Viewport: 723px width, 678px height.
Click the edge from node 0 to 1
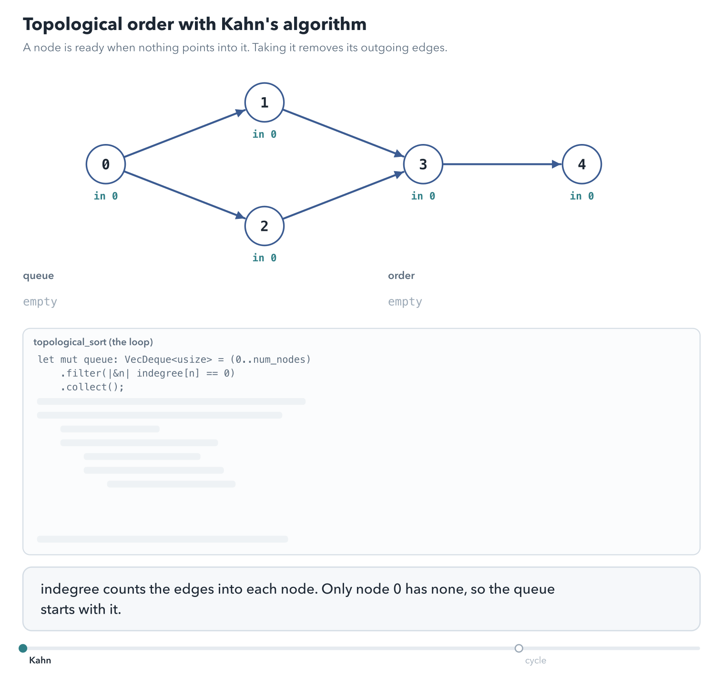184,134
